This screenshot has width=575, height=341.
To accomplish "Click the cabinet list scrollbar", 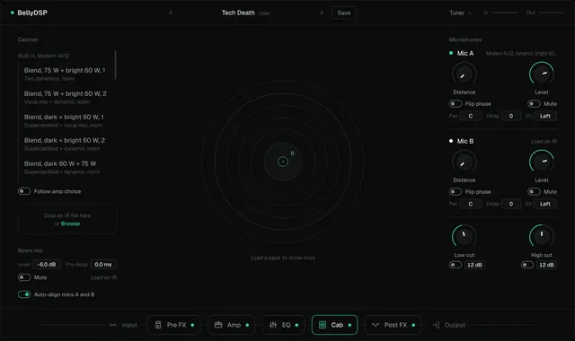I will 116,65.
